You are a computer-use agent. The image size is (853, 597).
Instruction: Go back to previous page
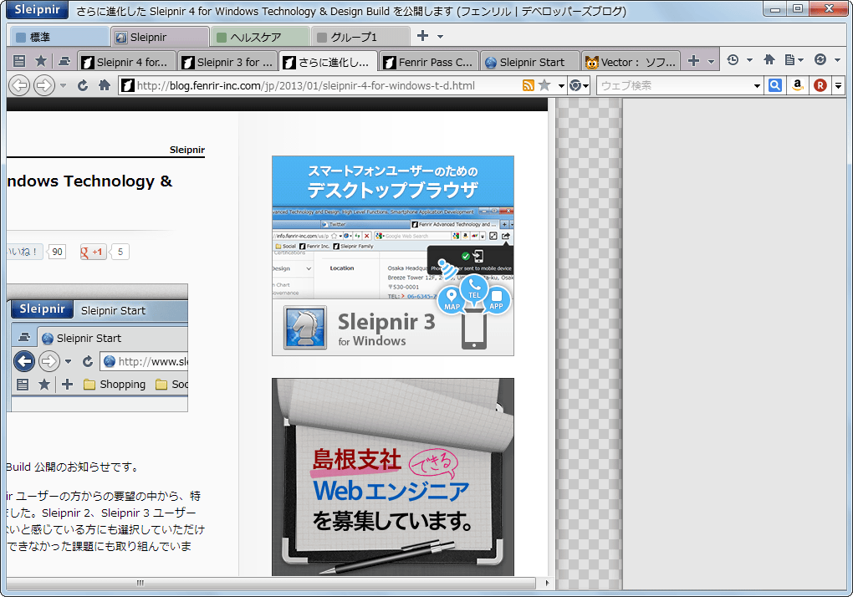click(x=19, y=85)
